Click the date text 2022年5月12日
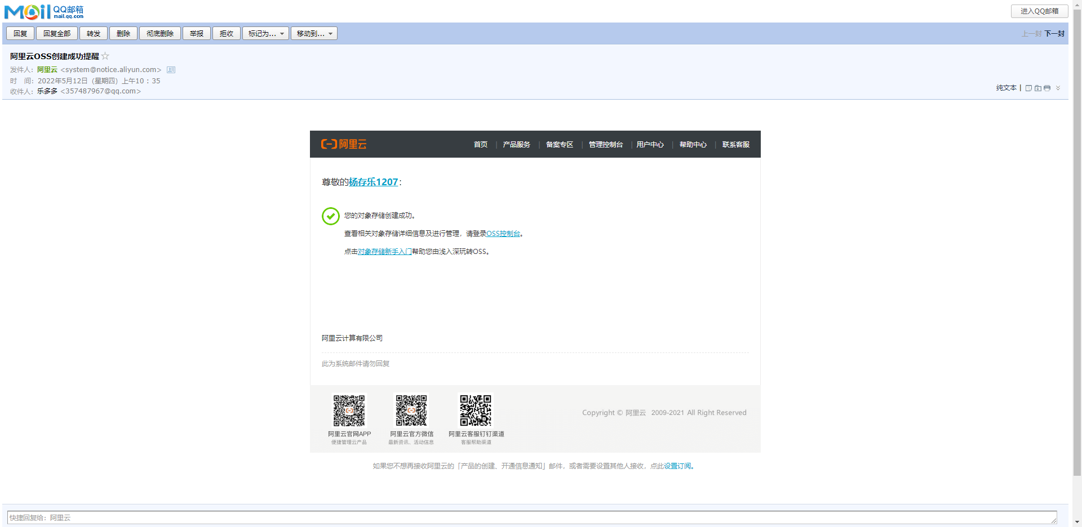Screen dimensions: 1082x527 coord(63,81)
